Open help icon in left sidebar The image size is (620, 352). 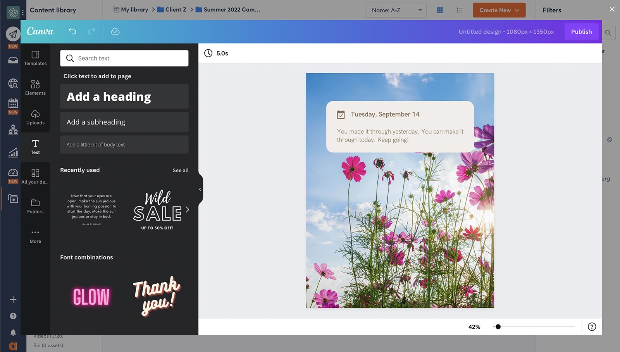[13, 316]
